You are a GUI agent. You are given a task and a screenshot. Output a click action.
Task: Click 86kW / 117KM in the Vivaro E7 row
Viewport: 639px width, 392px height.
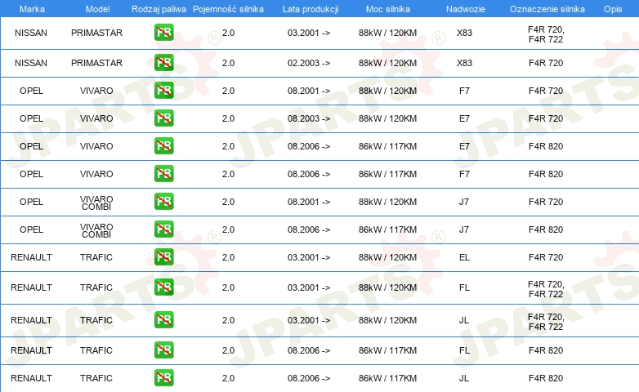click(387, 146)
